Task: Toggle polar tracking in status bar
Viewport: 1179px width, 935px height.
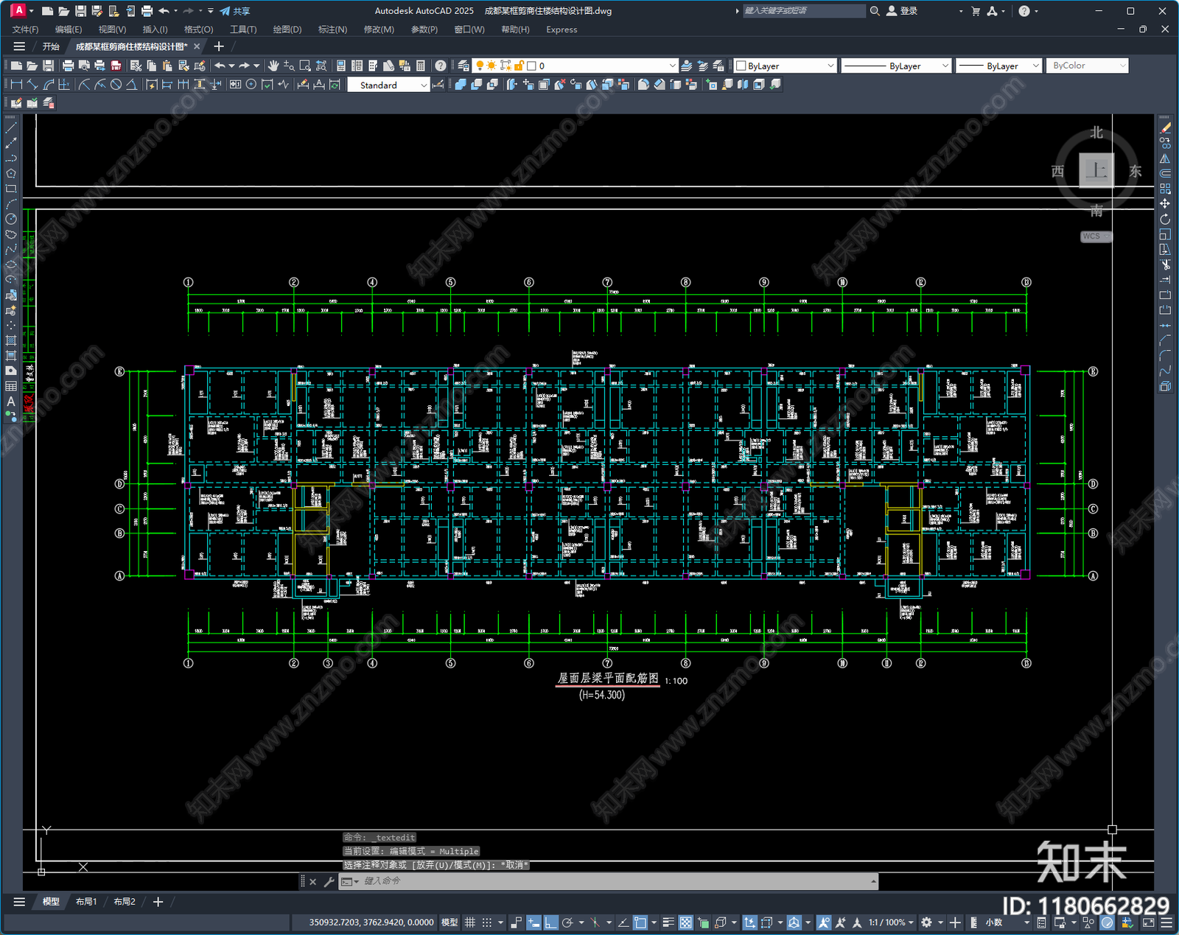Action: point(567,922)
